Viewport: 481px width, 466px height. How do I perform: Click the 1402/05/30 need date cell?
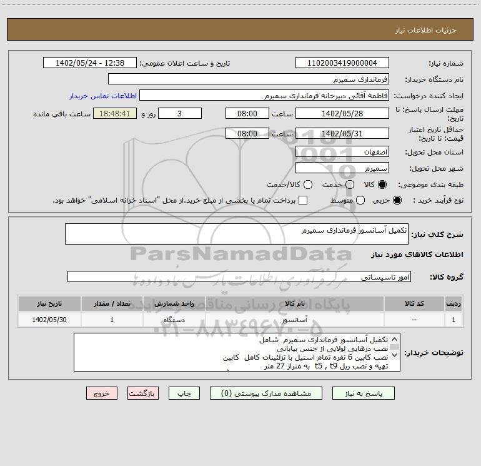pos(49,320)
